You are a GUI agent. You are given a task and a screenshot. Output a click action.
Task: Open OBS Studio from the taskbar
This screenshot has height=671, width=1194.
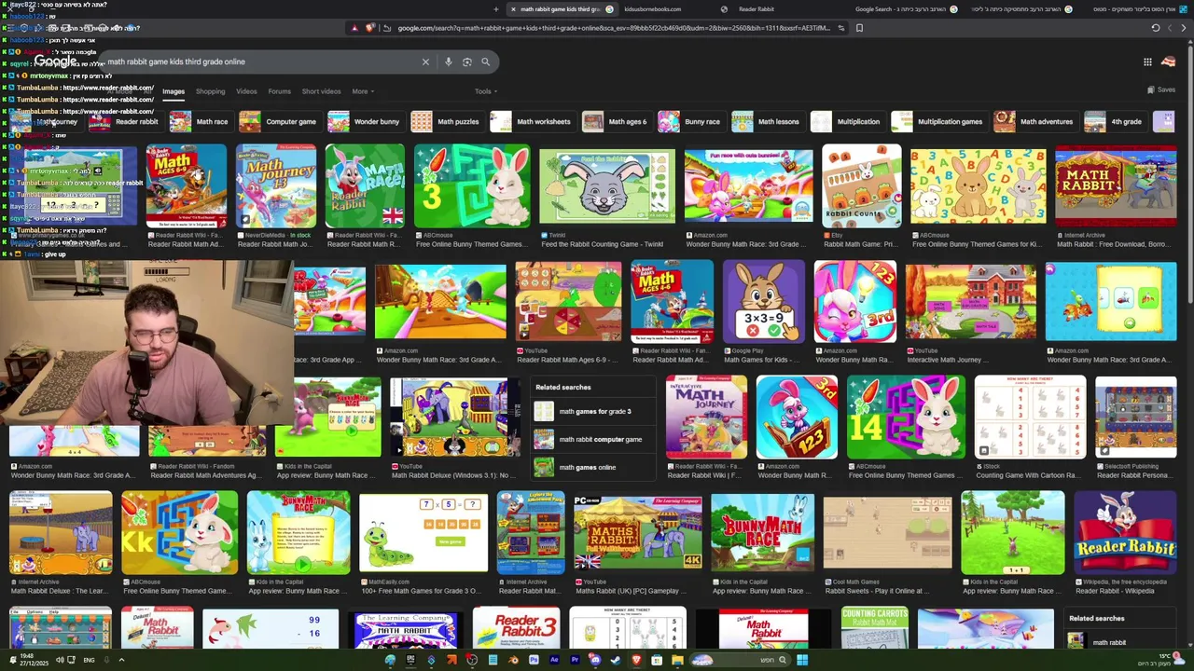[x=472, y=660]
